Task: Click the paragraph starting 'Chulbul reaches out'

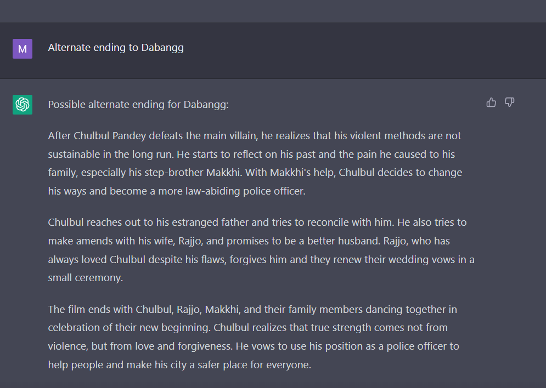Action: click(x=261, y=250)
